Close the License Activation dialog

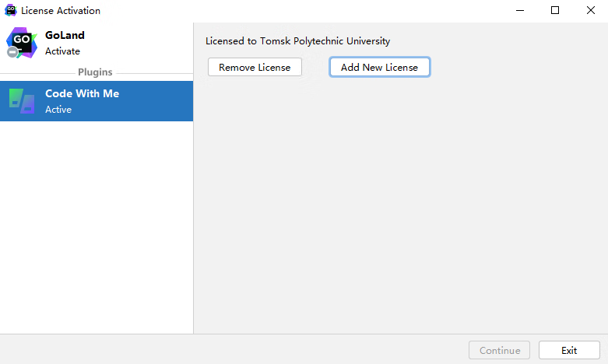(590, 11)
